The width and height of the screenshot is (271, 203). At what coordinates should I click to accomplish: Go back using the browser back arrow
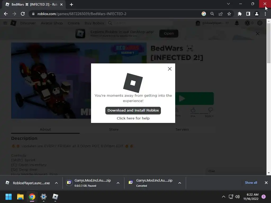(6, 14)
